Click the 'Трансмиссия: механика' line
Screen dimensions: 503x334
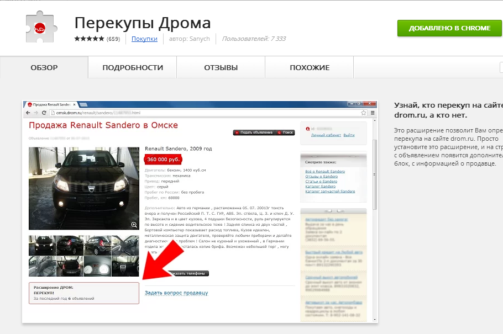167,176
